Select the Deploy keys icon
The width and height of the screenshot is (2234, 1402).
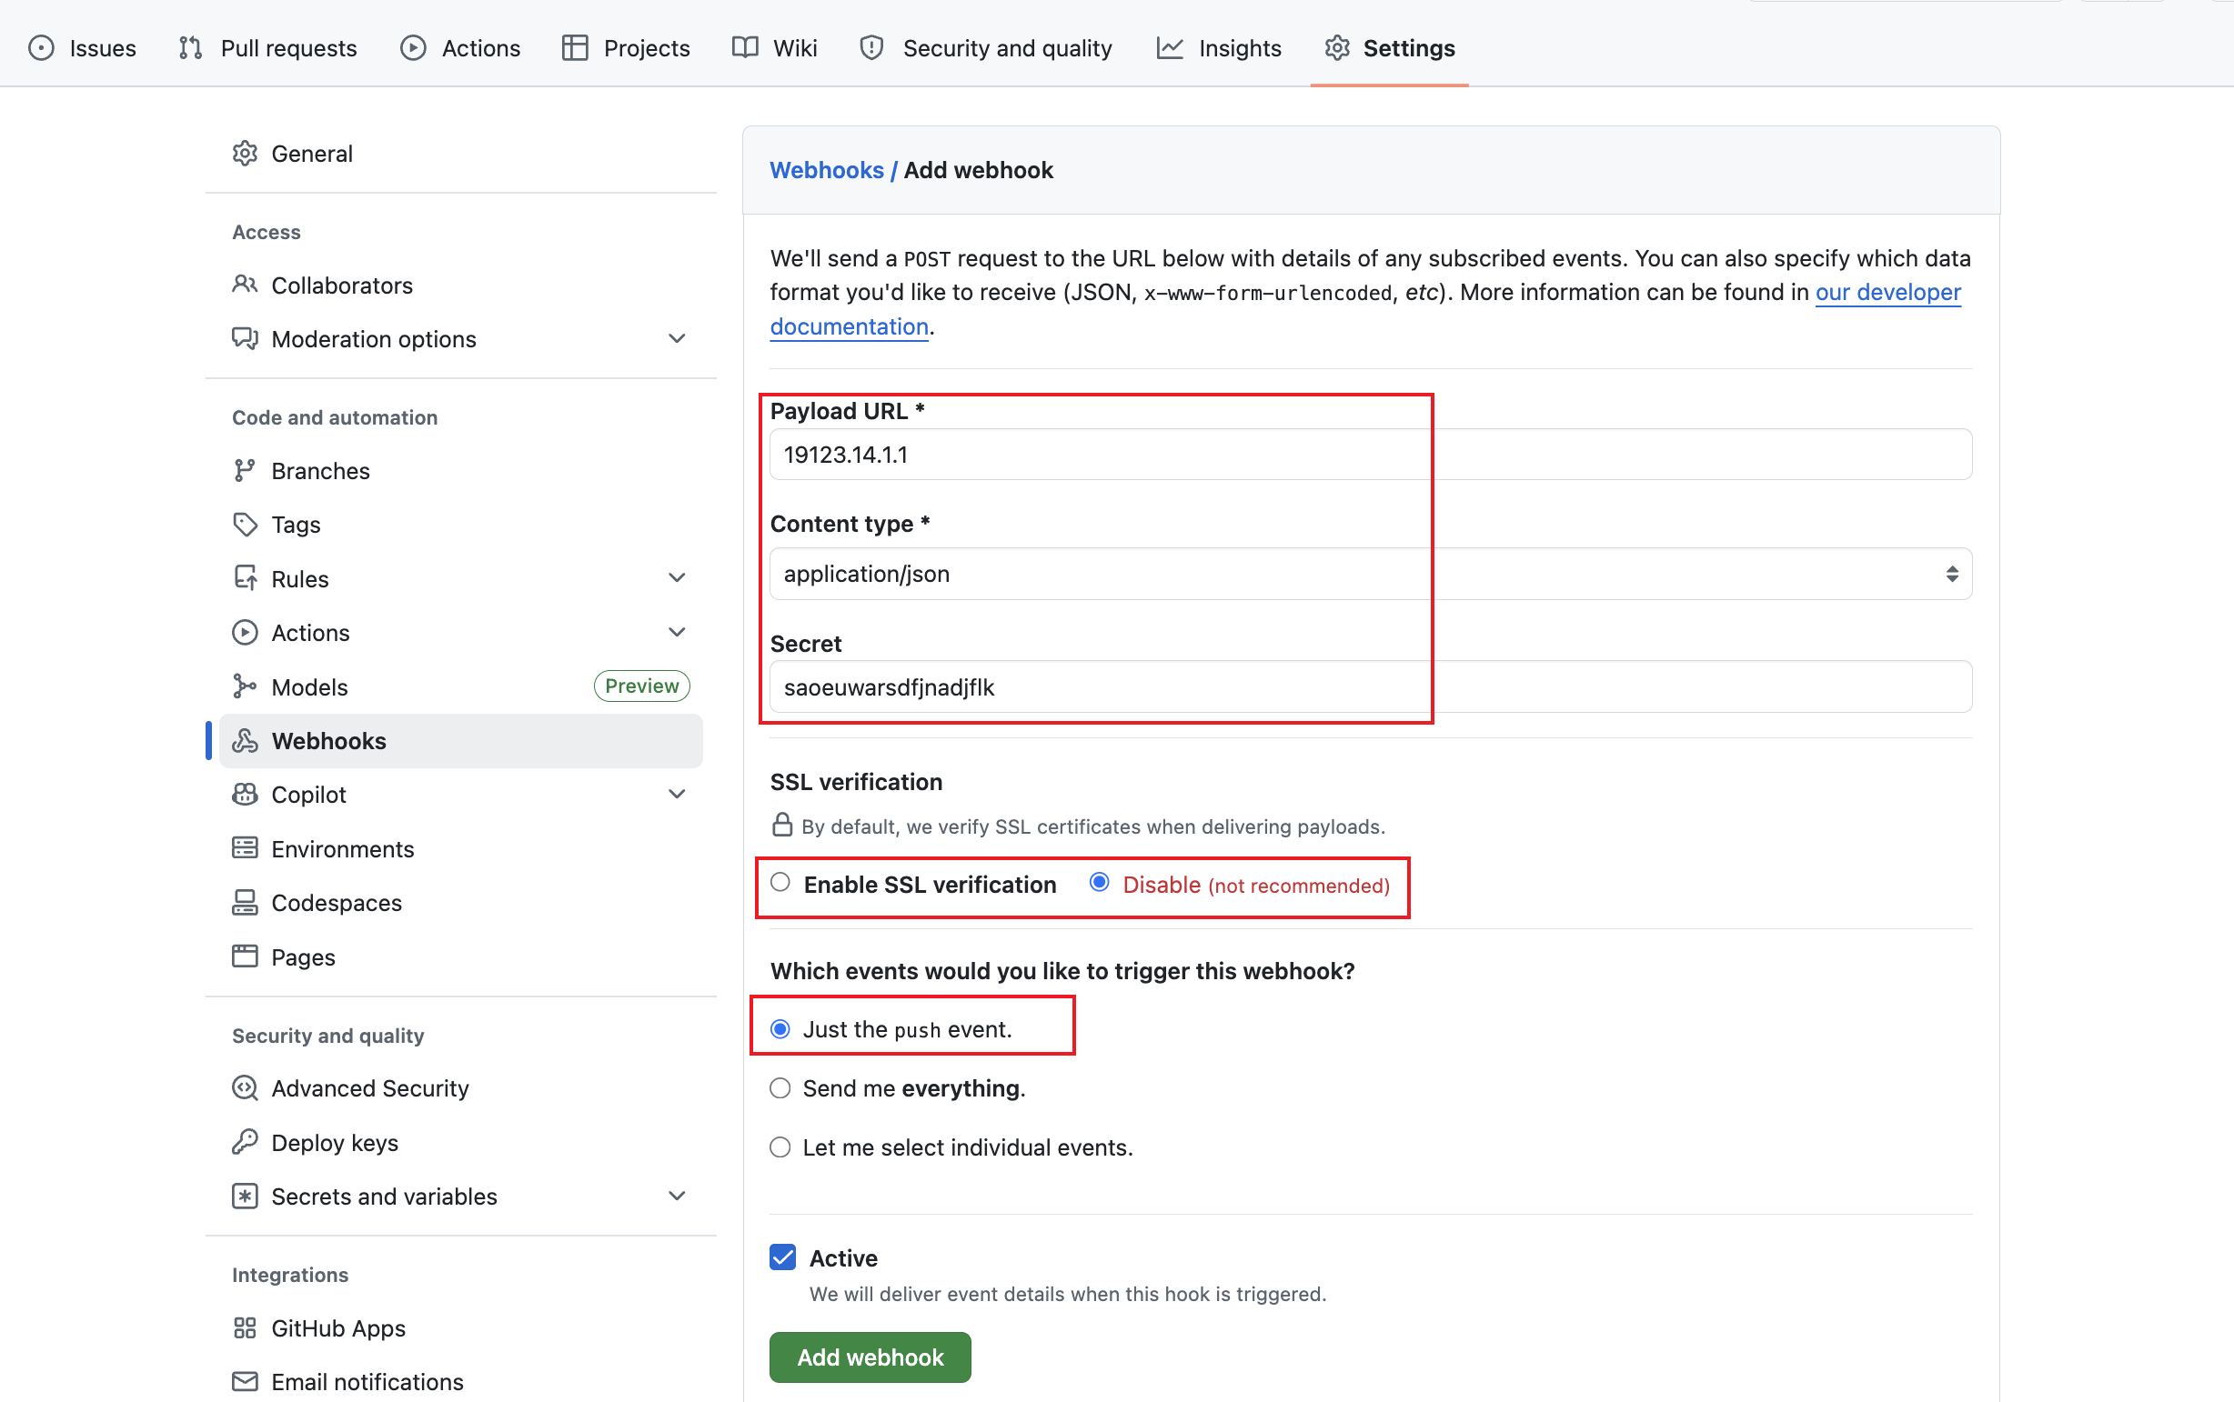[244, 1141]
